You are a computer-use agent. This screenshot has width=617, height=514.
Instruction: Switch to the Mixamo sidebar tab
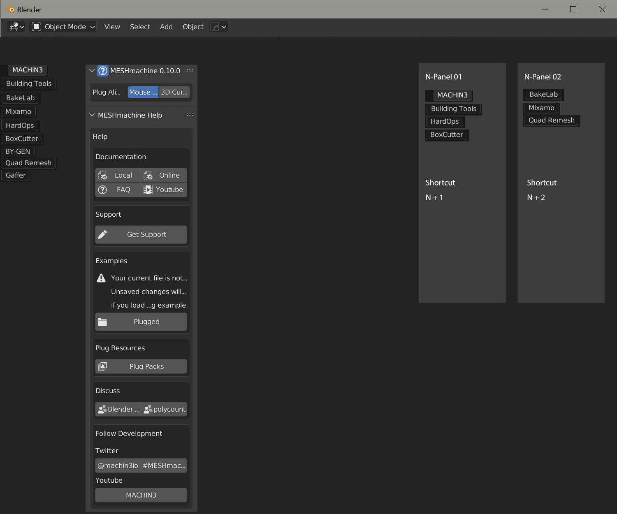coord(18,111)
